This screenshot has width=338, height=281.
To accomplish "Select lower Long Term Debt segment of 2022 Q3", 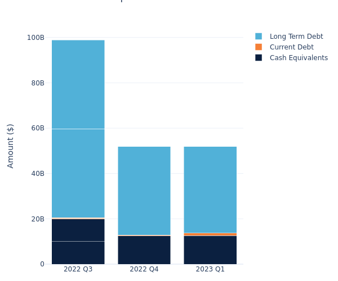I will coord(78,173).
